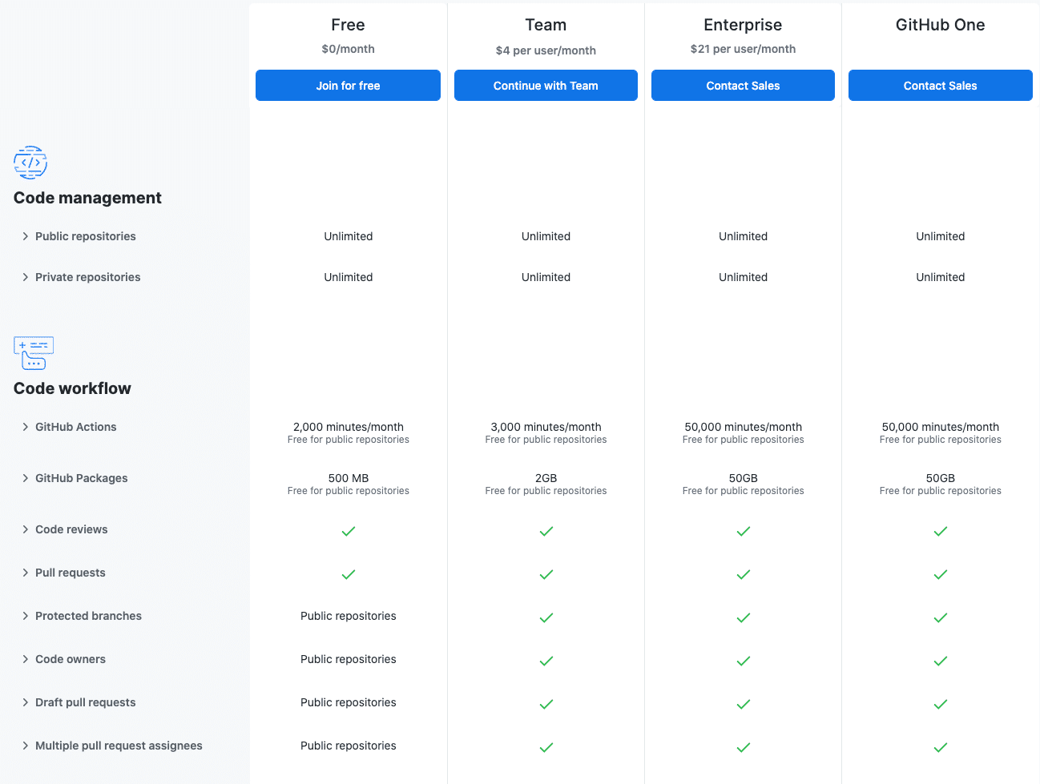Click the Enterprise checkmark for Multiple pull request assignees
The height and width of the screenshot is (784, 1040).
tap(743, 747)
